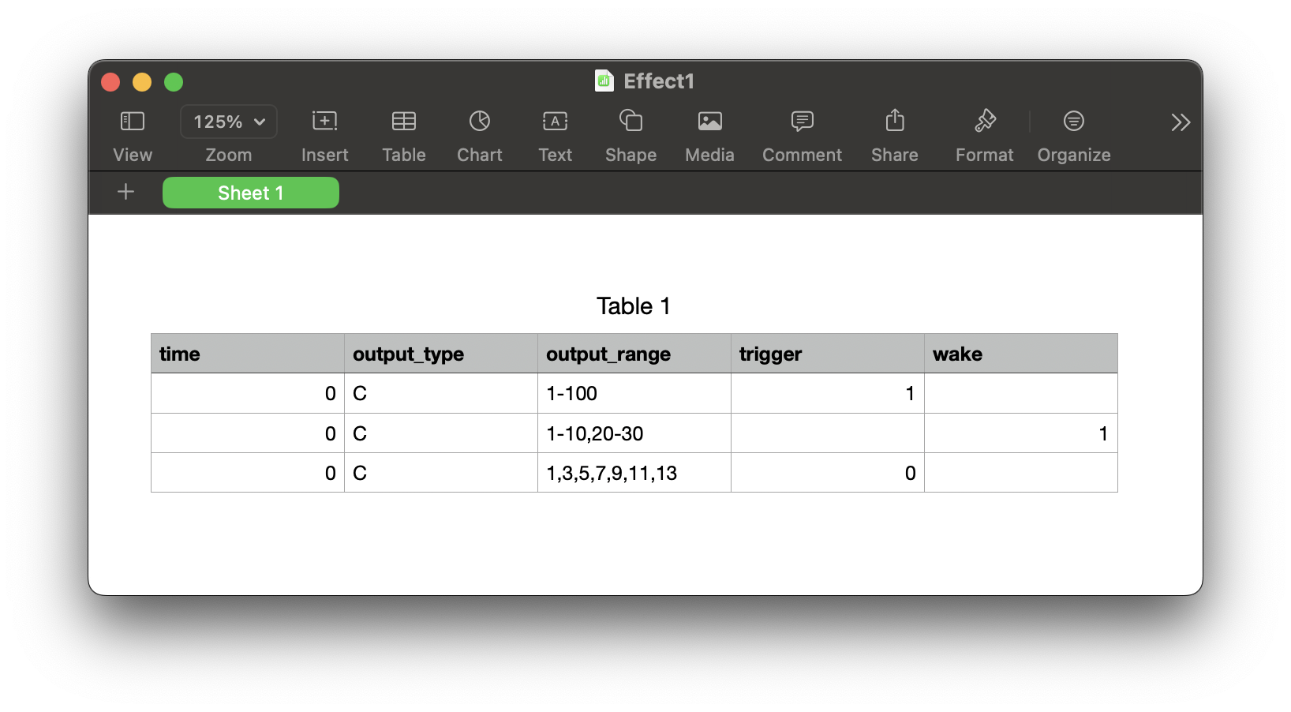Screen dimensions: 1291x712
Task: Open the Organize sidebar
Action: [1073, 134]
